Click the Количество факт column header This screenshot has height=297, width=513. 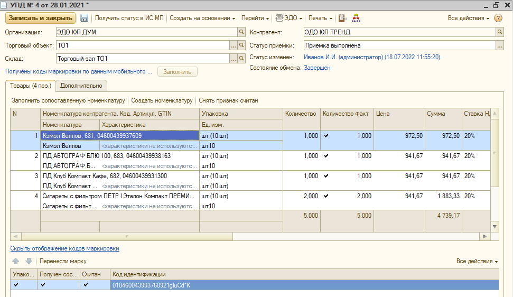pyautogui.click(x=347, y=119)
